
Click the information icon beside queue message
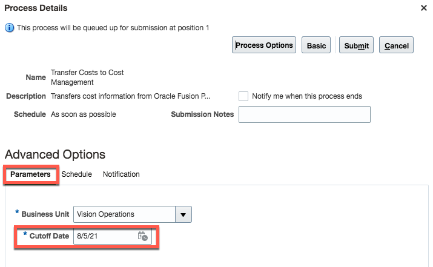9,28
